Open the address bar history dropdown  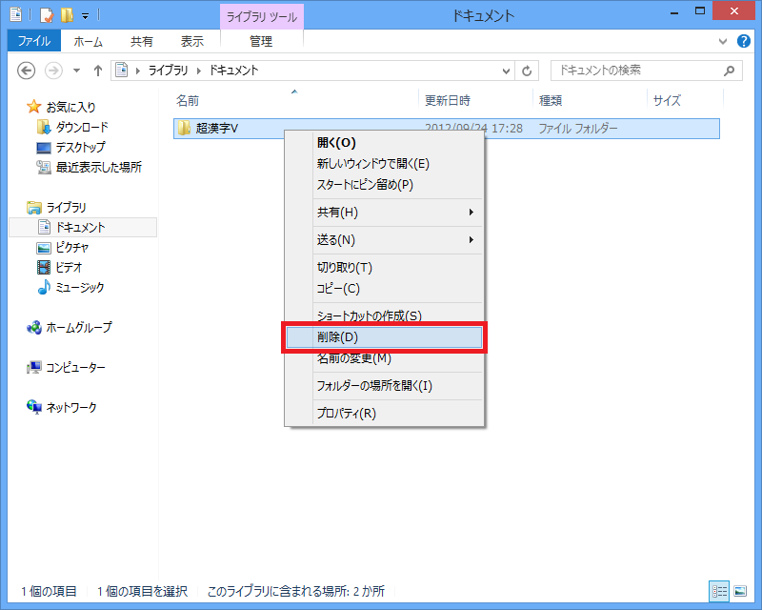coord(505,71)
